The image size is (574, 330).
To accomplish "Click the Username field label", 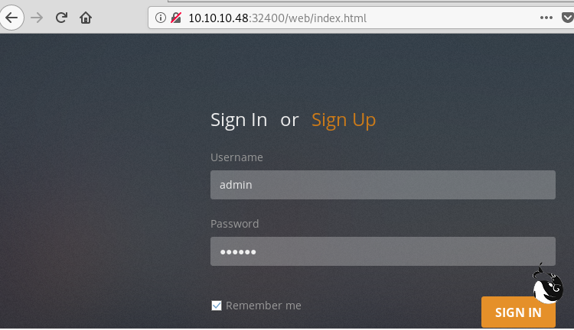I will tap(236, 157).
